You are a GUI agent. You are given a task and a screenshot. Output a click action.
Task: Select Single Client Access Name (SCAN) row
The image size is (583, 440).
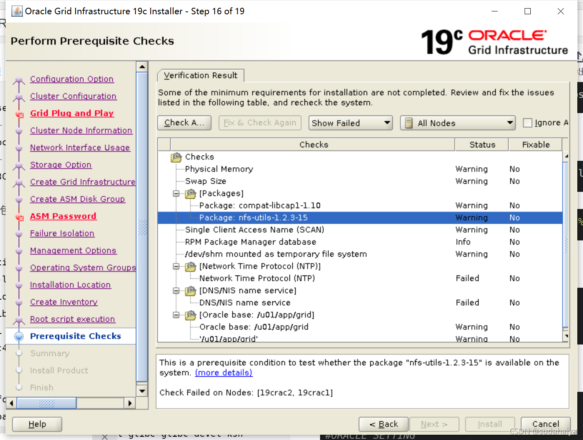(360, 230)
